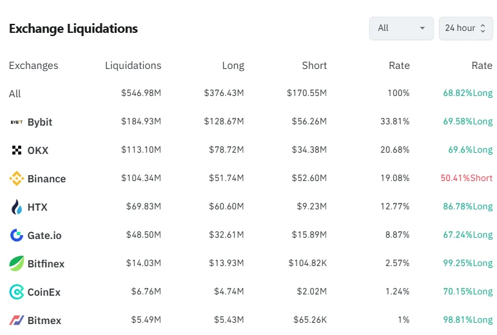Click the Gate.io logo icon

click(x=17, y=236)
